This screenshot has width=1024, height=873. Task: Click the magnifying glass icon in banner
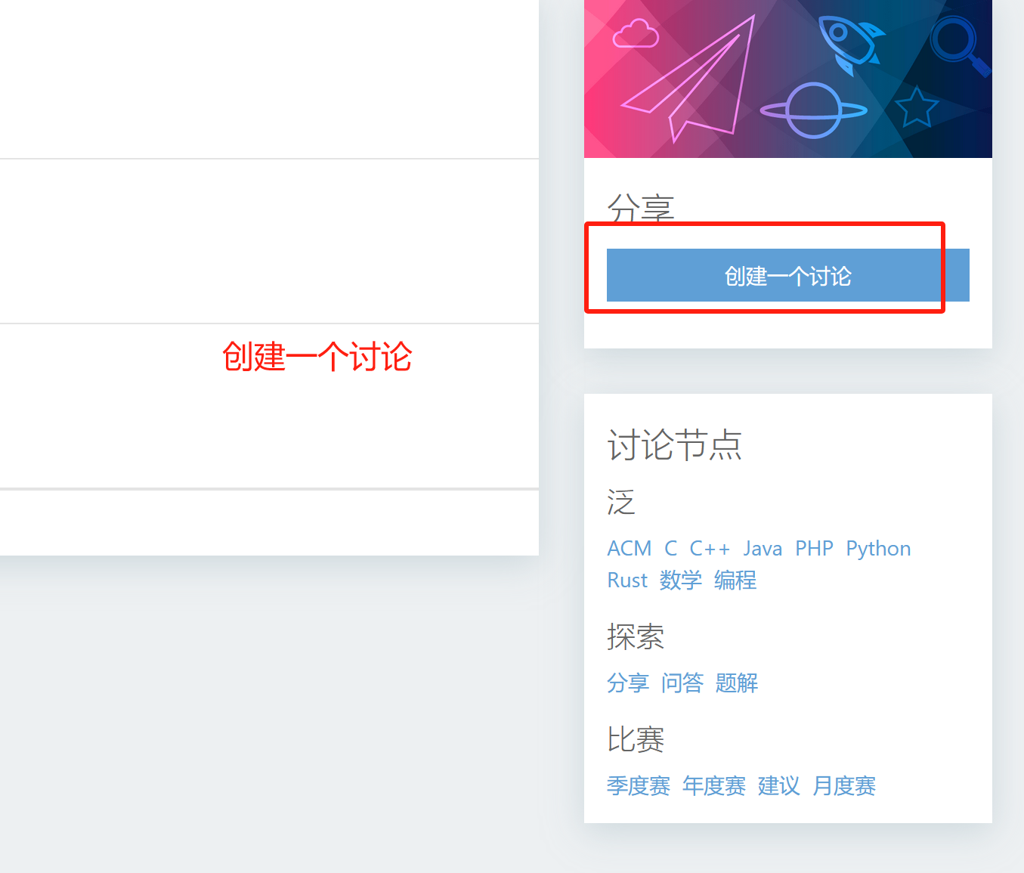[958, 45]
